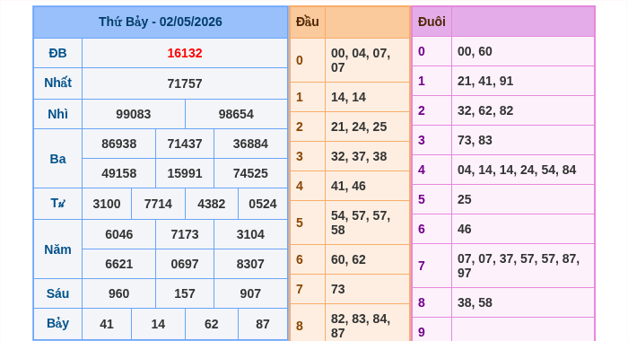The image size is (628, 341).
Task: Select Đầu values 00, 04, 07, 07
Action: [361, 60]
